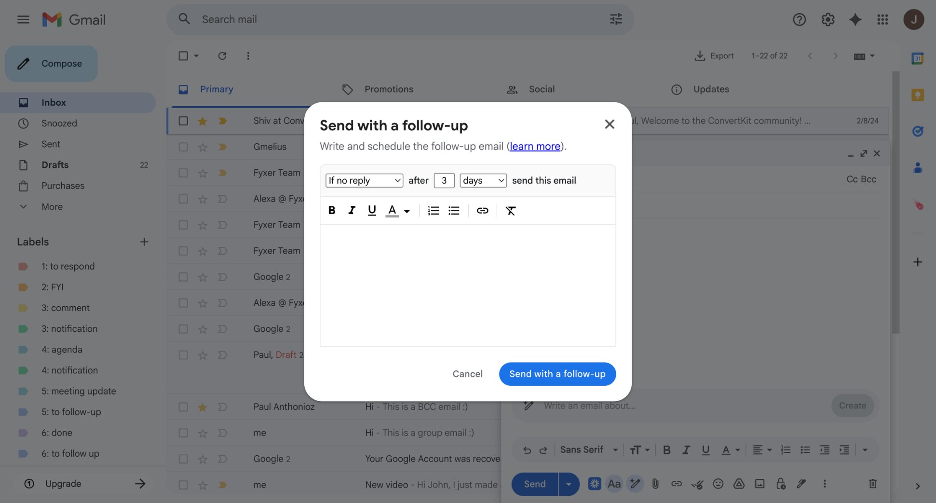Insert a link in the follow-up email
Screen dimensions: 936x503
(482, 210)
